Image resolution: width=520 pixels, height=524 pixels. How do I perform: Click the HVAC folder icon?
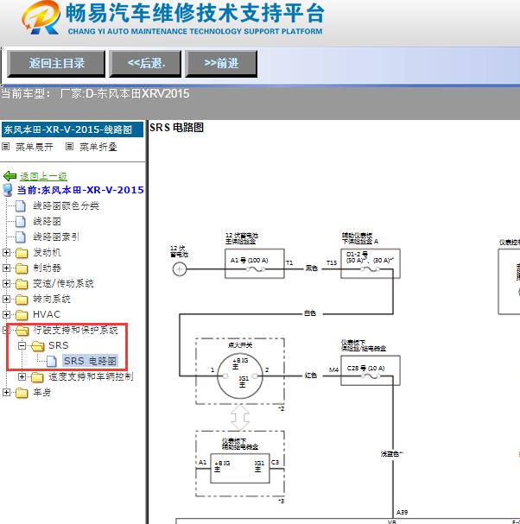tap(22, 315)
